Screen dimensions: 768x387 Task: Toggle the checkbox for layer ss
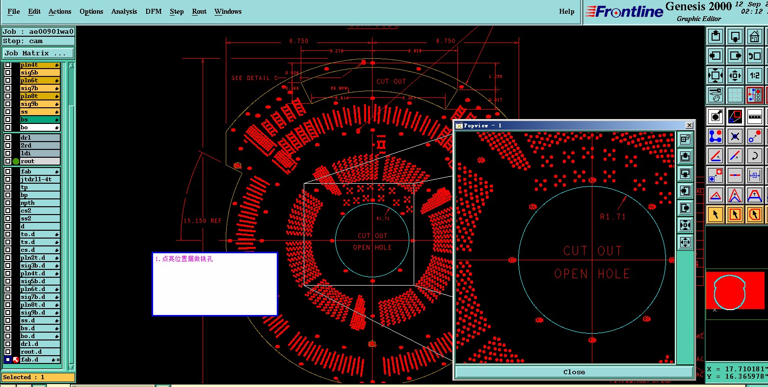(x=8, y=112)
